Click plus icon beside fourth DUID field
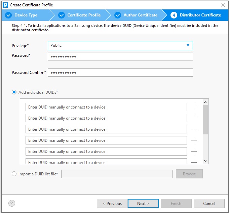 (194, 140)
